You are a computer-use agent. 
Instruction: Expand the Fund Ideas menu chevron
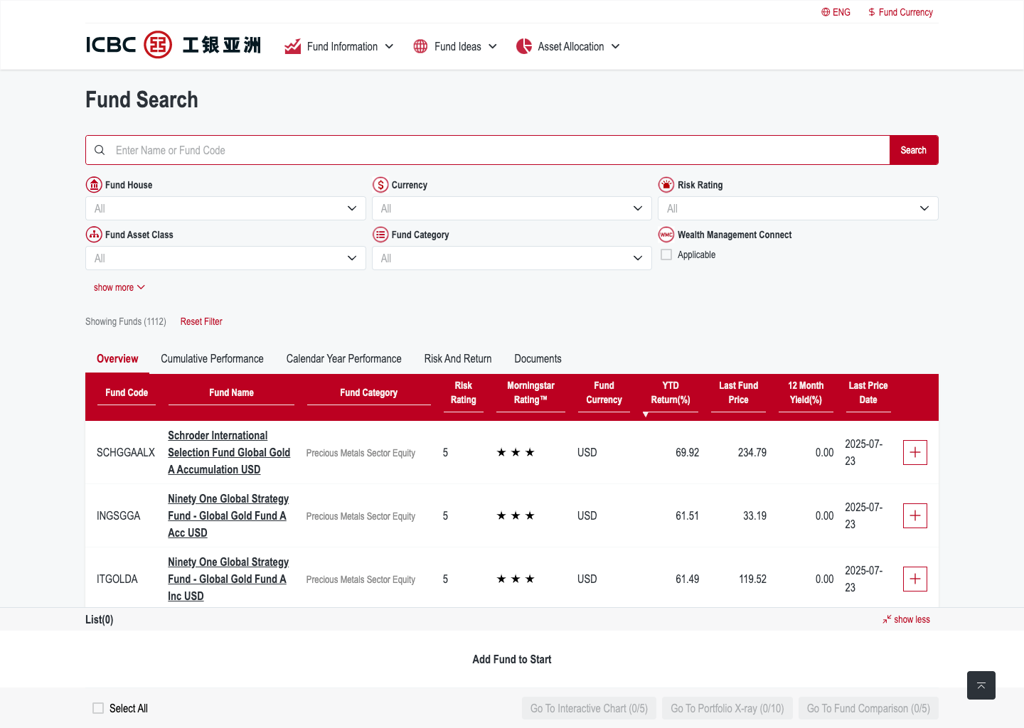[493, 46]
